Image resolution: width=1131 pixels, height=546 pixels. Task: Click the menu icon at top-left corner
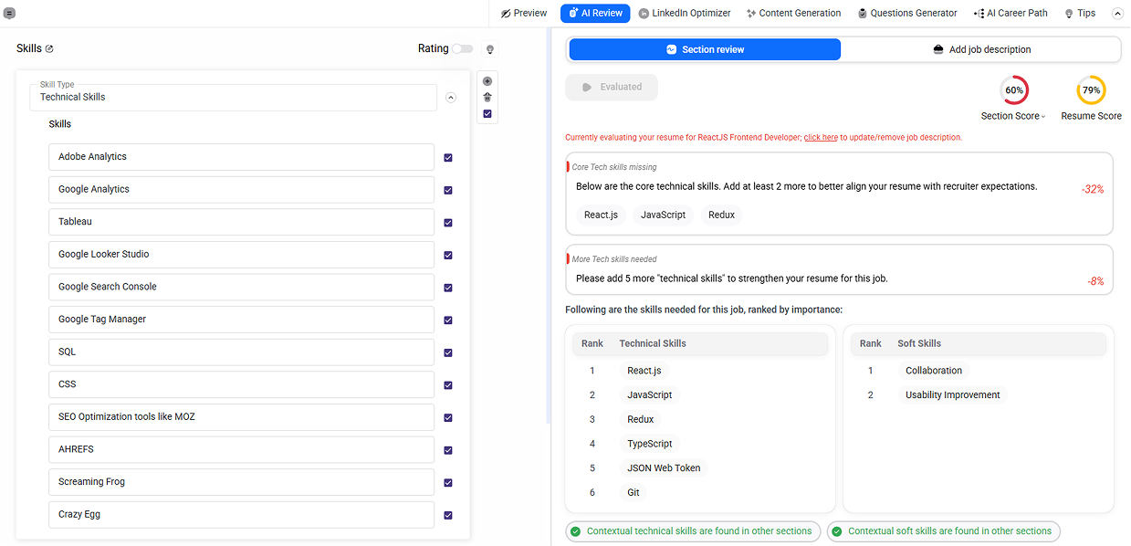(x=9, y=13)
